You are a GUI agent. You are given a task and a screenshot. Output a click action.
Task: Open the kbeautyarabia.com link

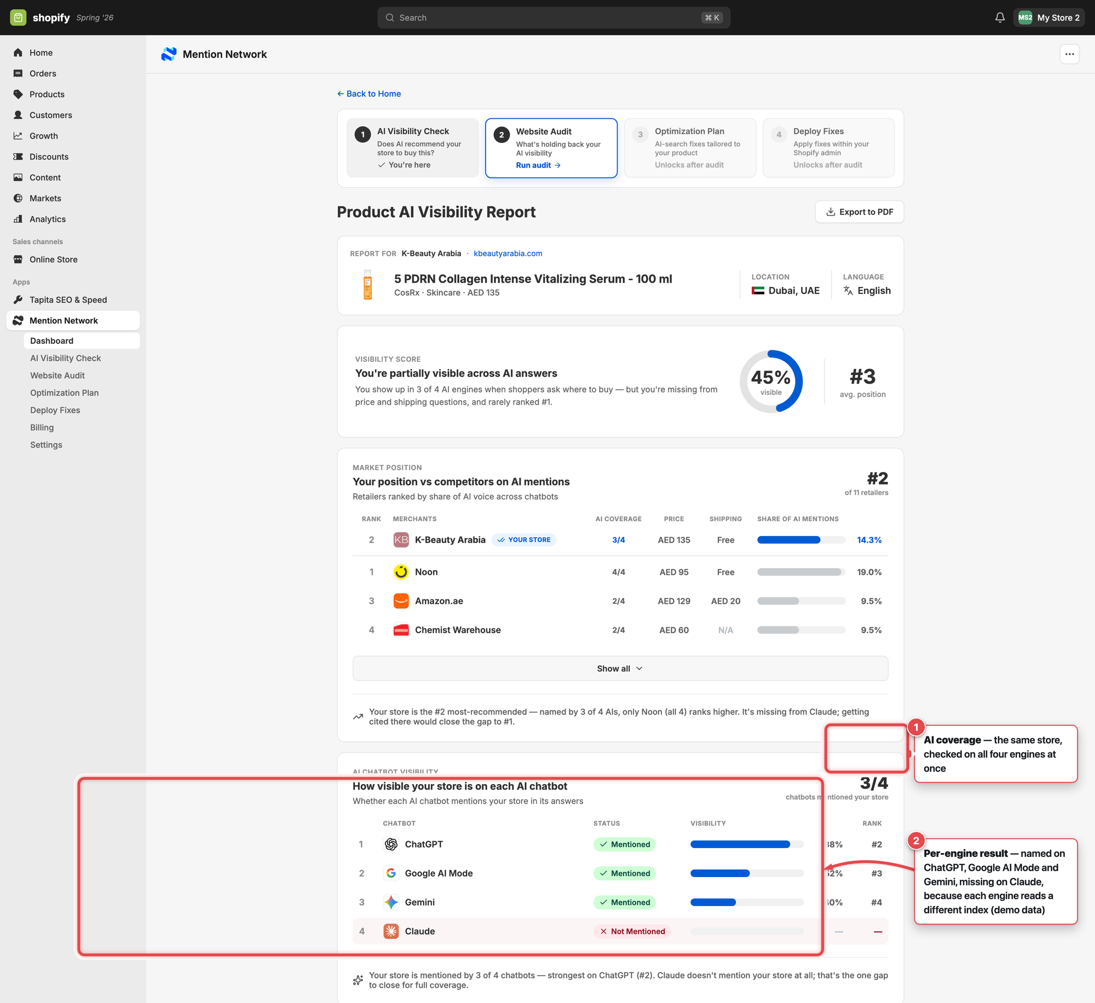tap(508, 253)
